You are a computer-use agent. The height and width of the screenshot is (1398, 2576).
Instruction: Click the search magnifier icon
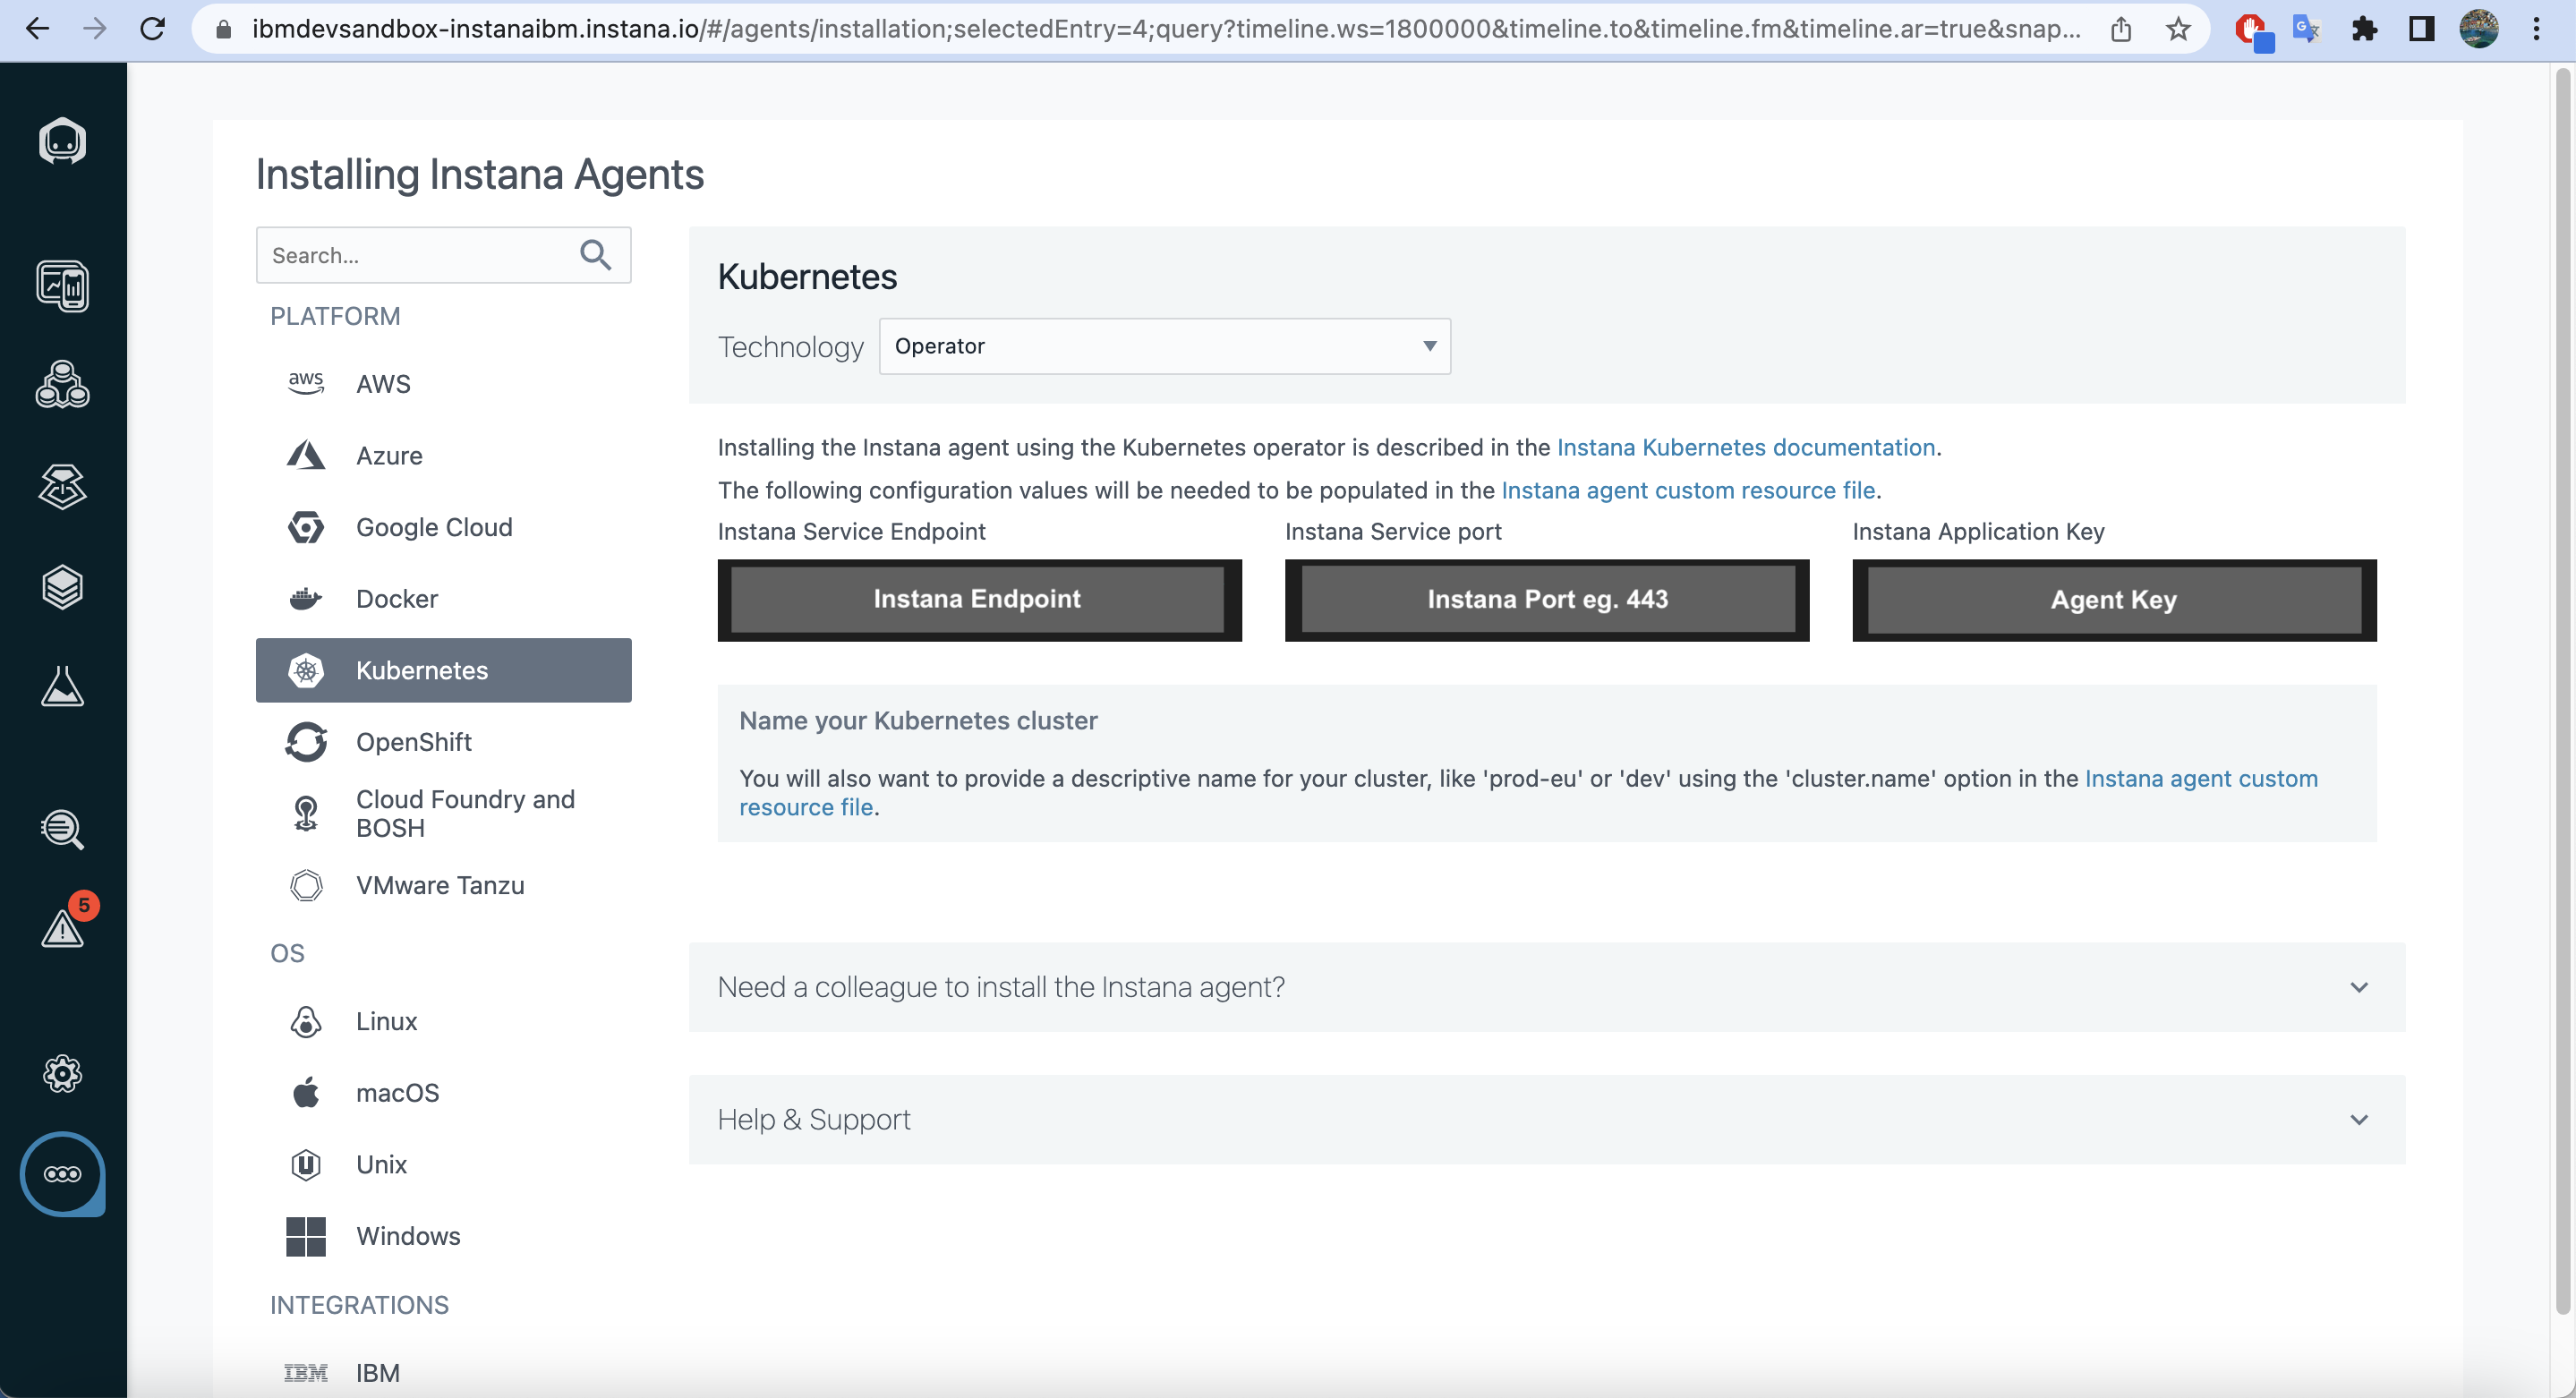(595, 255)
